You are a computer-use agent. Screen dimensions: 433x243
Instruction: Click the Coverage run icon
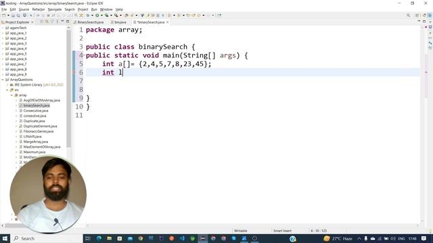(107, 16)
